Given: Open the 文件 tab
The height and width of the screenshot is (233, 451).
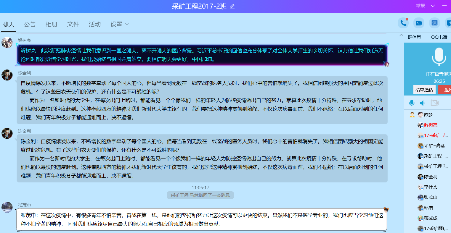Looking at the screenshot, I should [x=73, y=24].
